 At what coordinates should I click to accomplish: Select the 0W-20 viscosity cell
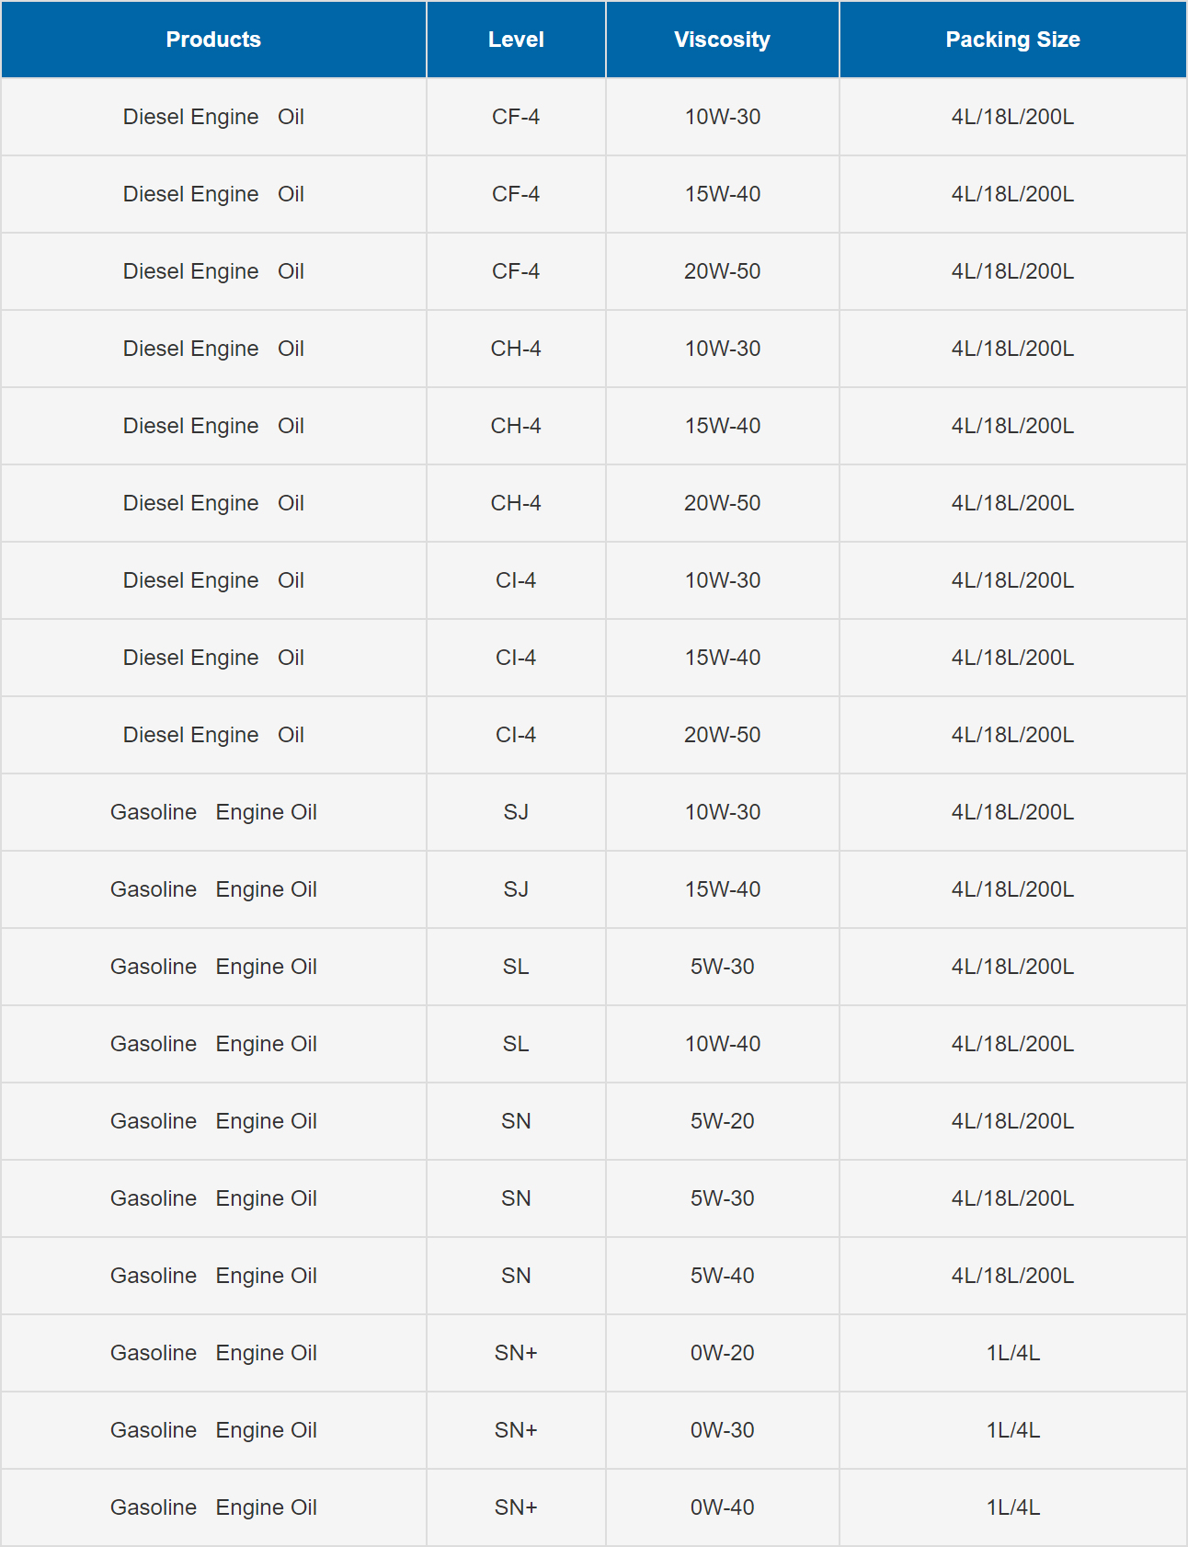(722, 1353)
